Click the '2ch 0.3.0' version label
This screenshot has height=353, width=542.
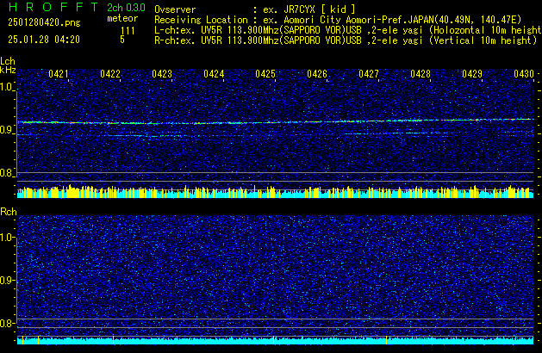click(126, 8)
